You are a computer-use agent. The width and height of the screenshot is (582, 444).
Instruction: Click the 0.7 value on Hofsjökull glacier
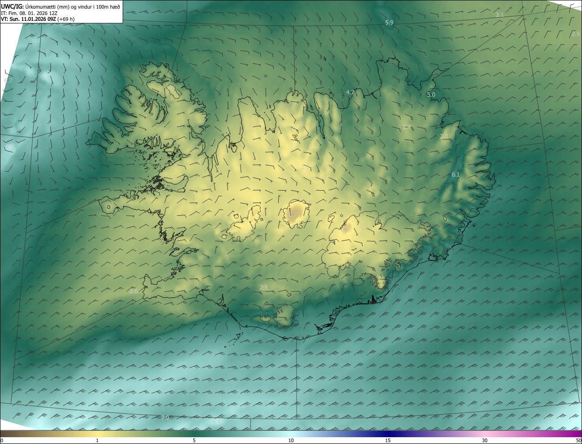click(293, 214)
